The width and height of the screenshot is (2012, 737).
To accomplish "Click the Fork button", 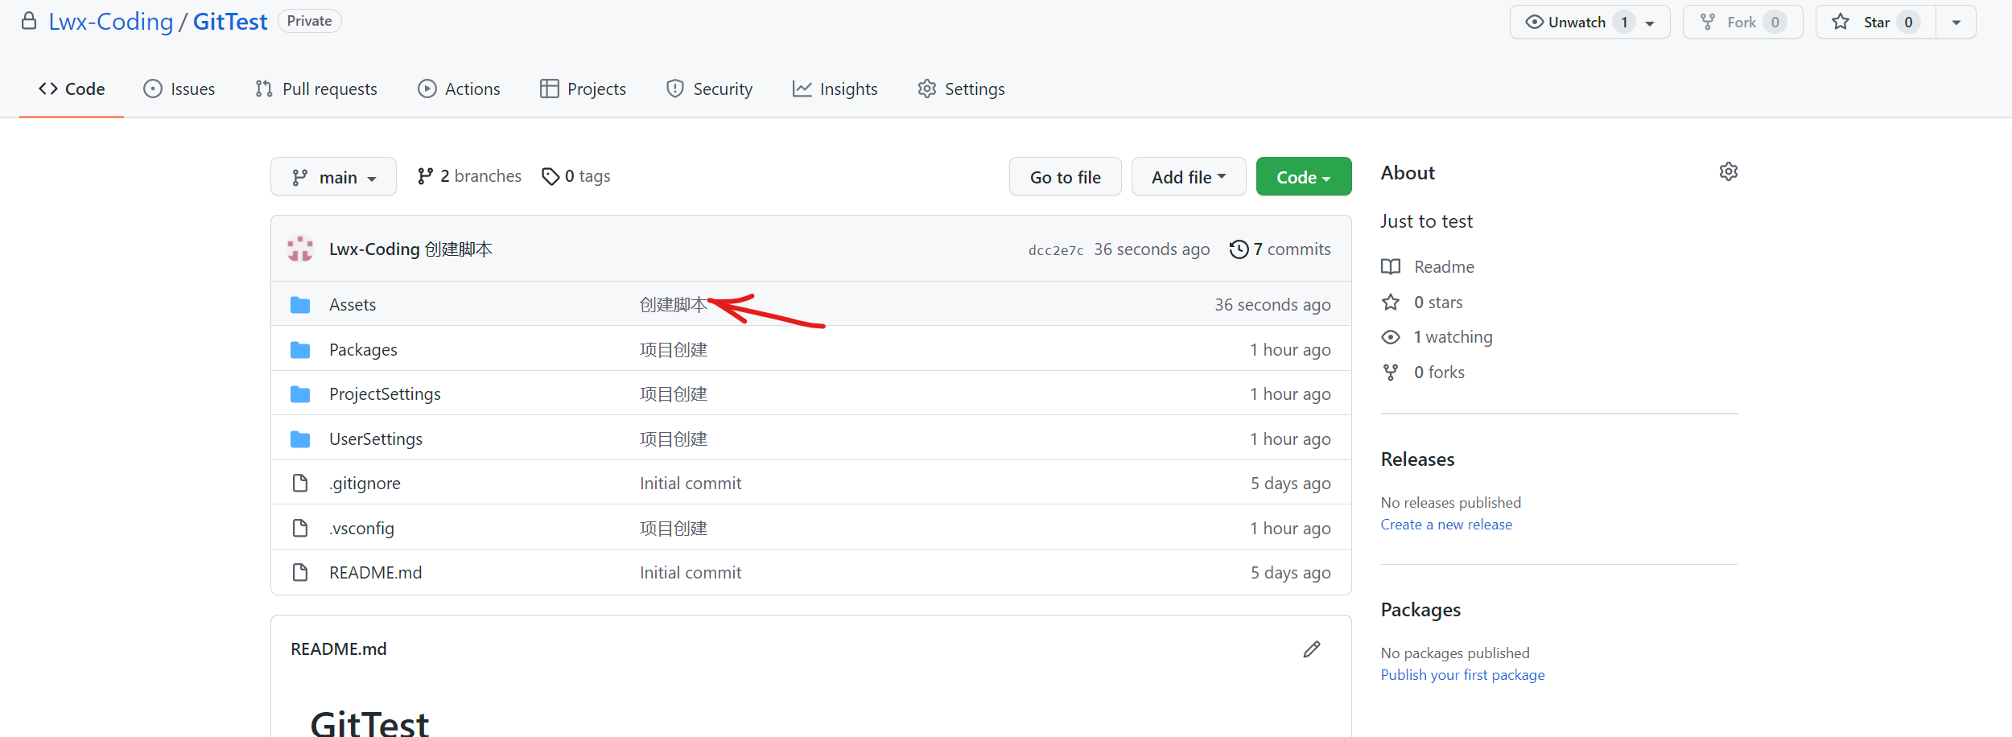I will [1742, 22].
